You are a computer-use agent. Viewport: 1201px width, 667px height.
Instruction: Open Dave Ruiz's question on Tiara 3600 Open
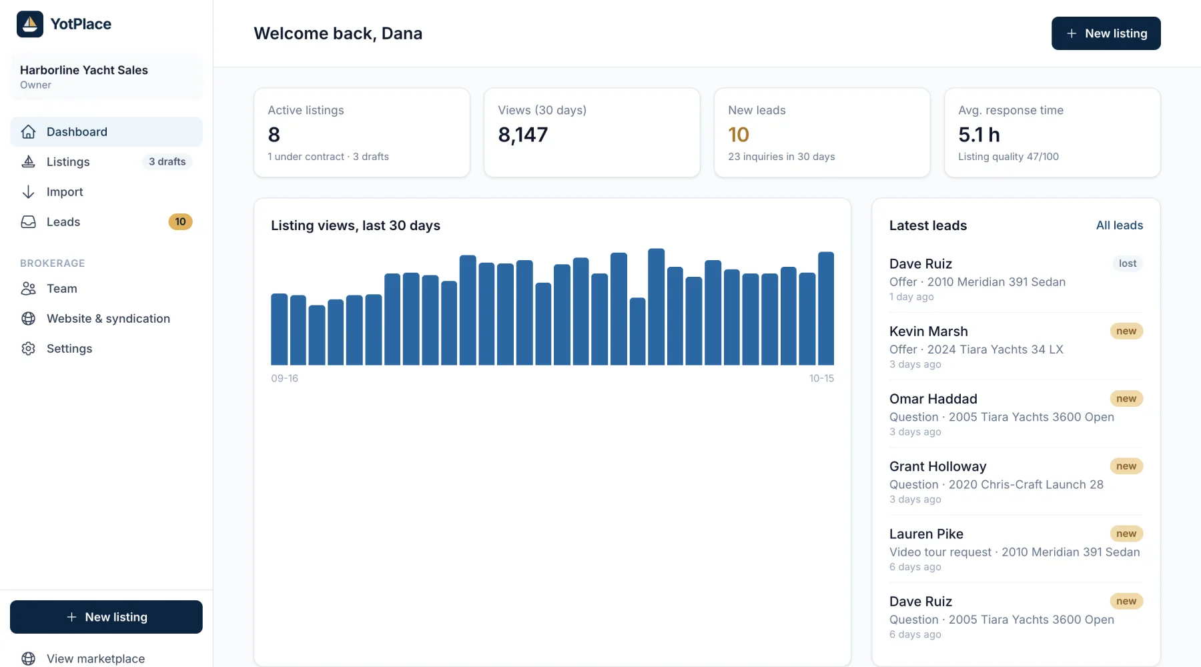1016,617
